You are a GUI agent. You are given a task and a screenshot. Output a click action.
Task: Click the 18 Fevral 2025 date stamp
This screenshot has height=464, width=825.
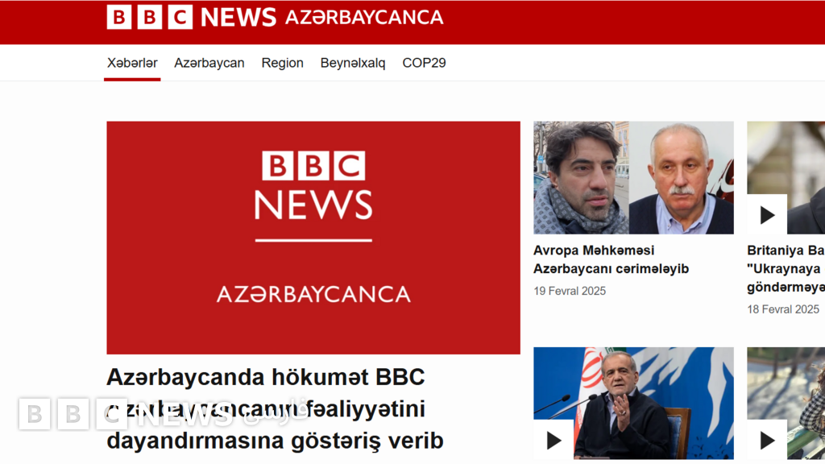[783, 309]
